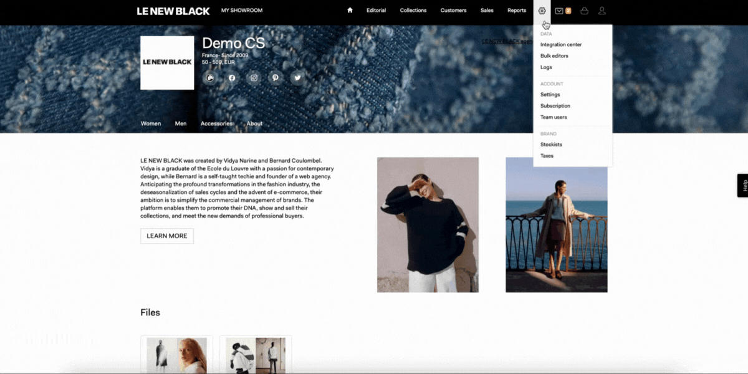Click the LE NEW BLACK header logo
This screenshot has height=374, width=748.
click(x=173, y=11)
